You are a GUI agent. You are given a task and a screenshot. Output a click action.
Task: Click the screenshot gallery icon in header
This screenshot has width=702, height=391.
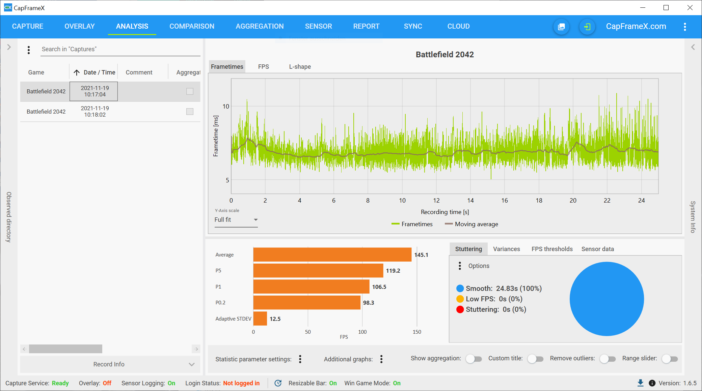pos(562,27)
